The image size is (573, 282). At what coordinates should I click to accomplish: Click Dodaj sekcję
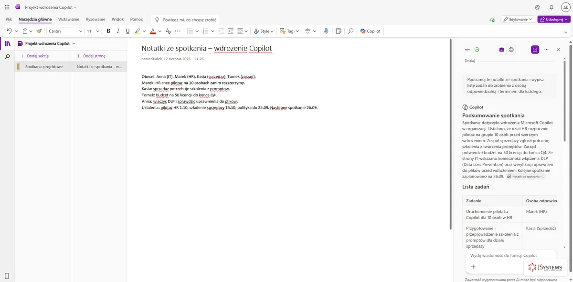[x=34, y=56]
